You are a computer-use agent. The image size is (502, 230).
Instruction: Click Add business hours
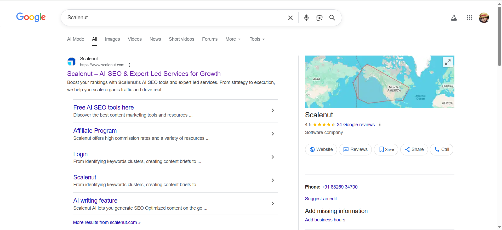tap(325, 220)
